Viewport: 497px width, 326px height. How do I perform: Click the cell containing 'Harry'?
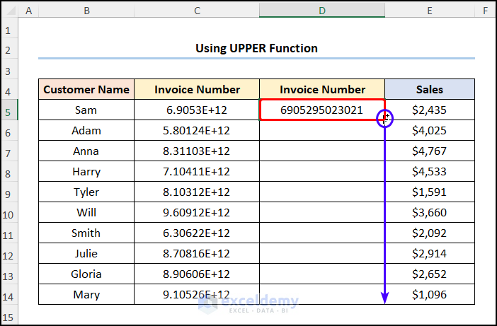click(86, 171)
